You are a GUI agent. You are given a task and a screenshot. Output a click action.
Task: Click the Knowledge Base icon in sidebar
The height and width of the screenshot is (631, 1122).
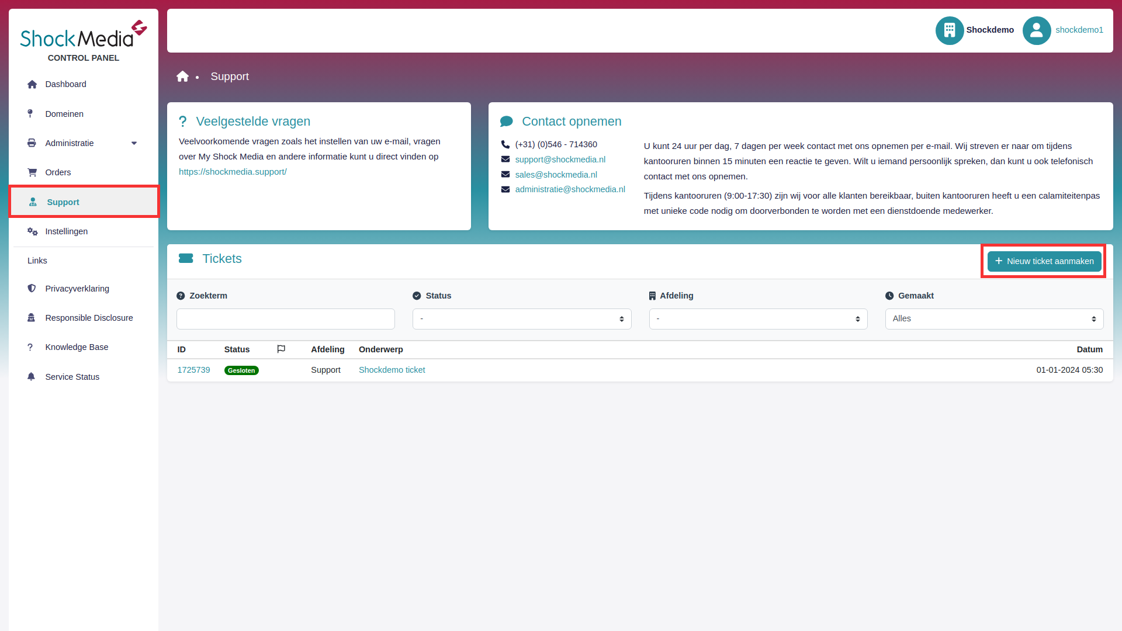[x=31, y=346]
